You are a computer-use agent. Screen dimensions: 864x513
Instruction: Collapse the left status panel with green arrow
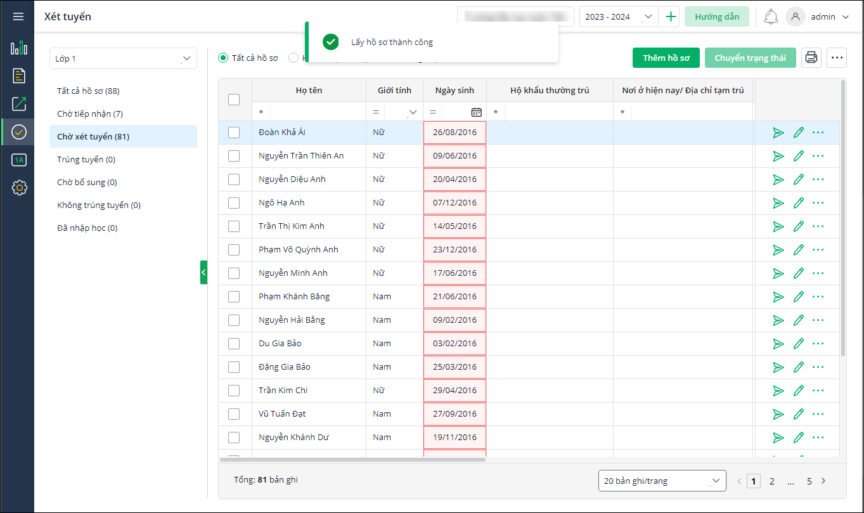pos(203,272)
